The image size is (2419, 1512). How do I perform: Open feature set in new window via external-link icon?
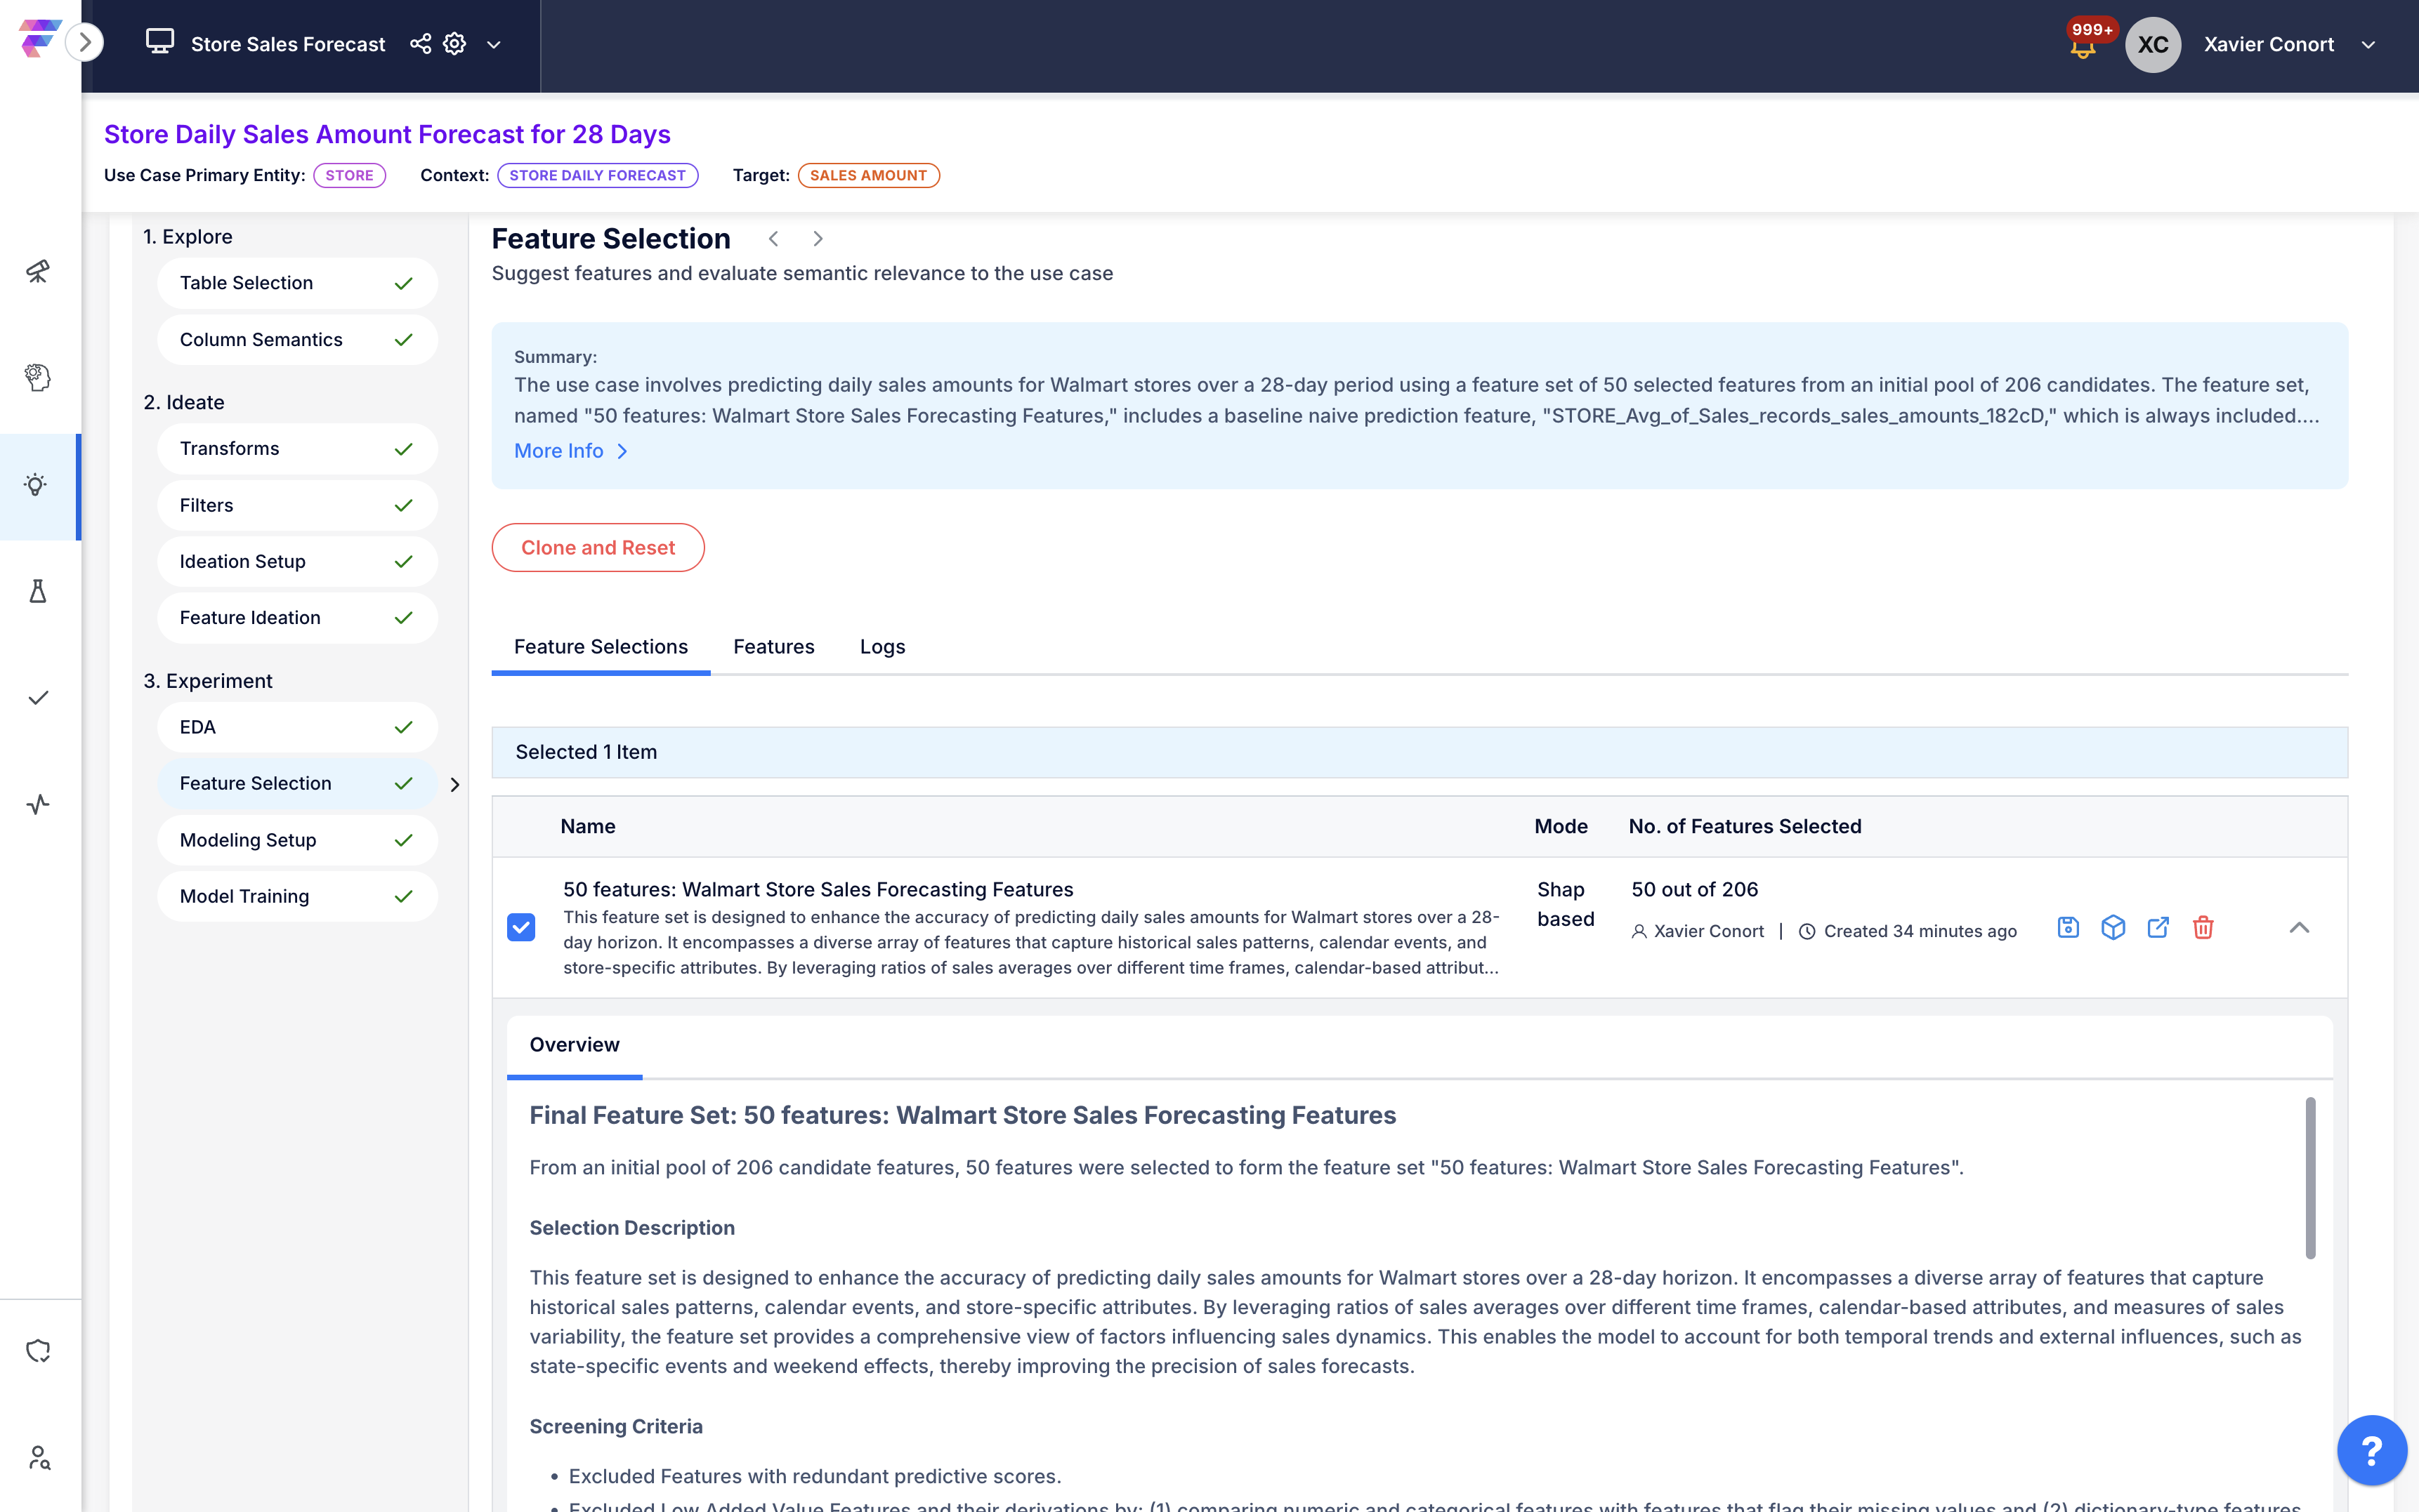(2158, 928)
